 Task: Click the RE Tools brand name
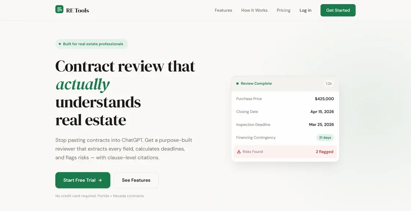tap(77, 11)
